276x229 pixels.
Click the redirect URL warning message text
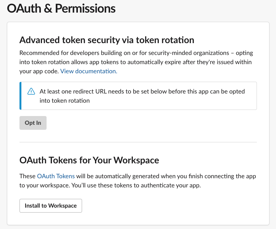[x=142, y=96]
